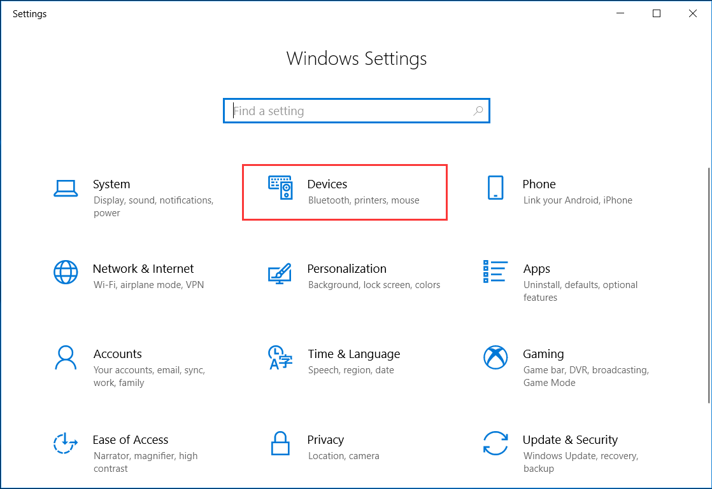
Task: Click the magnifier search icon in search box
Action: coord(478,111)
